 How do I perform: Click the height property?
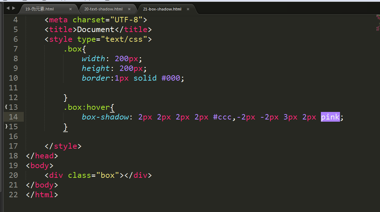point(96,68)
